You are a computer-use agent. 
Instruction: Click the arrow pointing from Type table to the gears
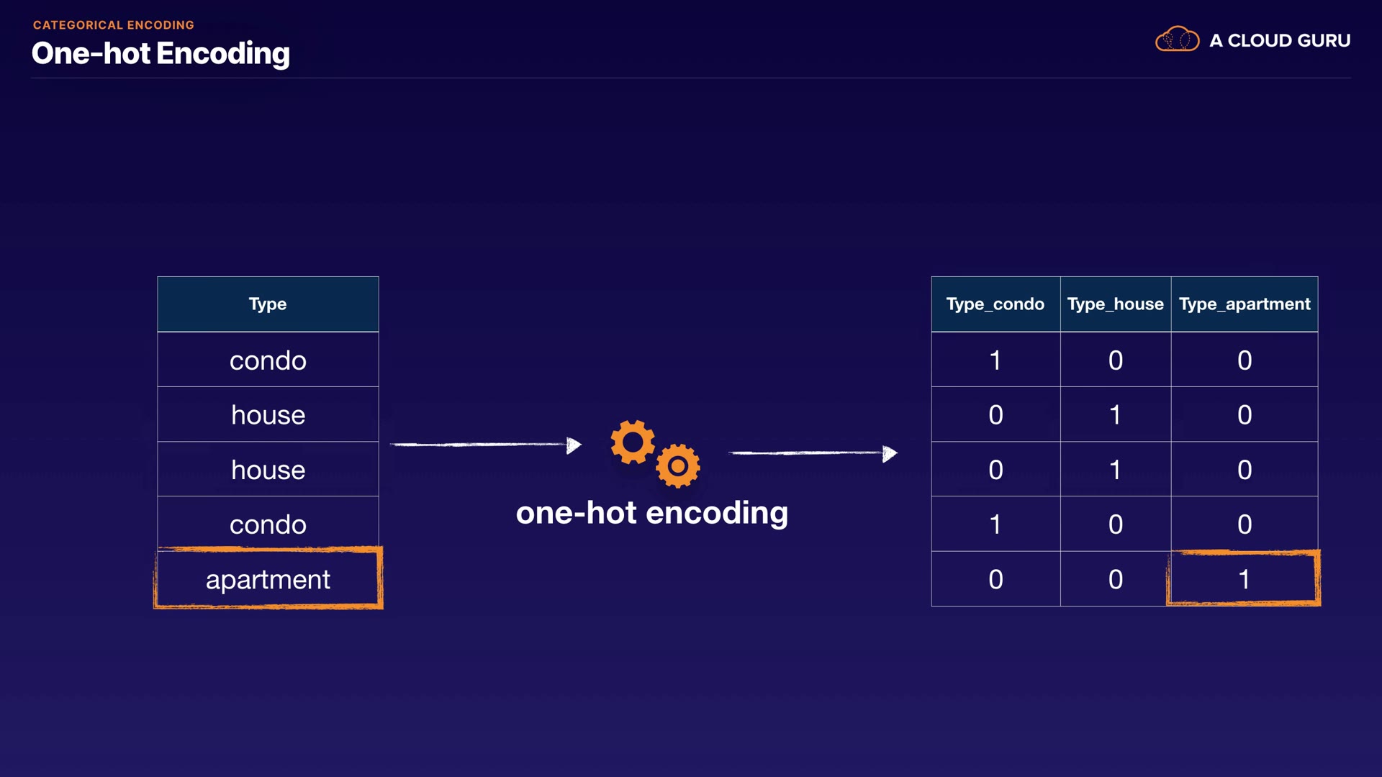(486, 445)
